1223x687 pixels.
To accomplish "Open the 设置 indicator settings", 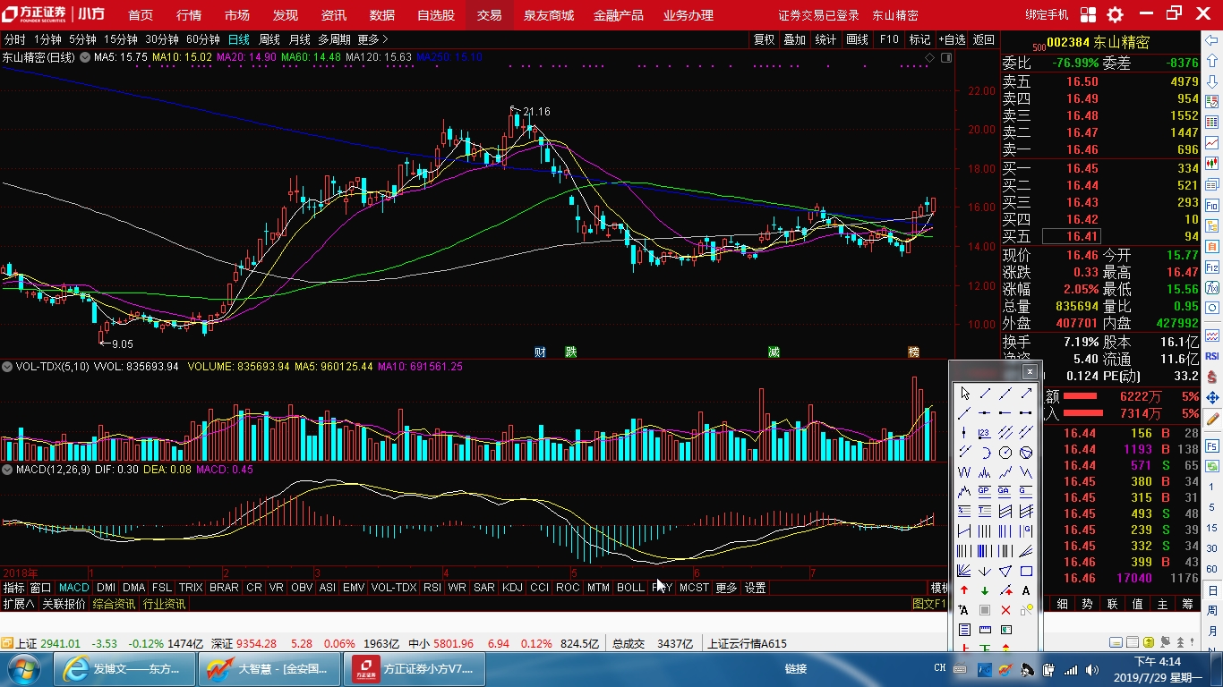I will [756, 588].
